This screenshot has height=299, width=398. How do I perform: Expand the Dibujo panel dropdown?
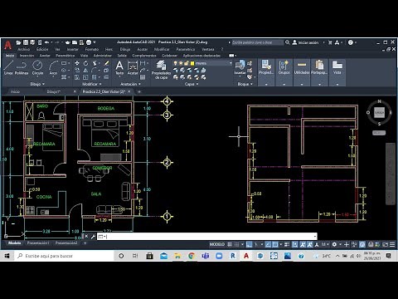(x=37, y=84)
